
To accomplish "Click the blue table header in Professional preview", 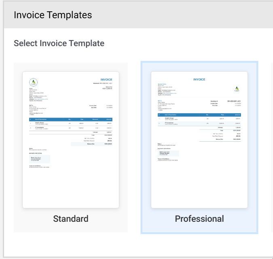I will [199, 115].
